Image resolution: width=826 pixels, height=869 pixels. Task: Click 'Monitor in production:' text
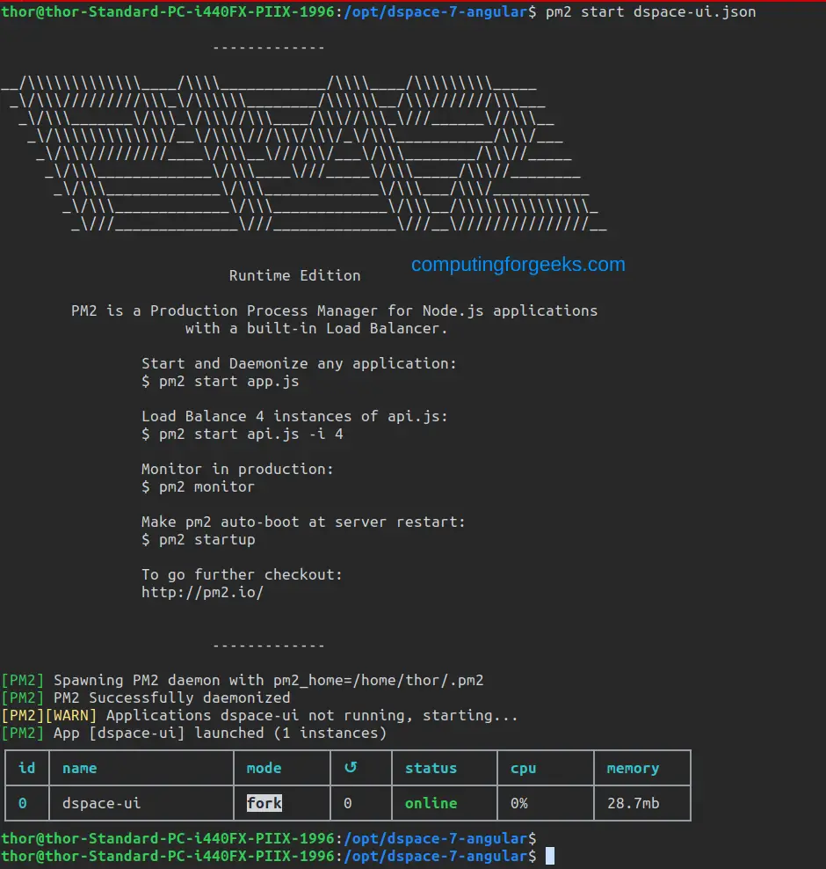pyautogui.click(x=237, y=470)
